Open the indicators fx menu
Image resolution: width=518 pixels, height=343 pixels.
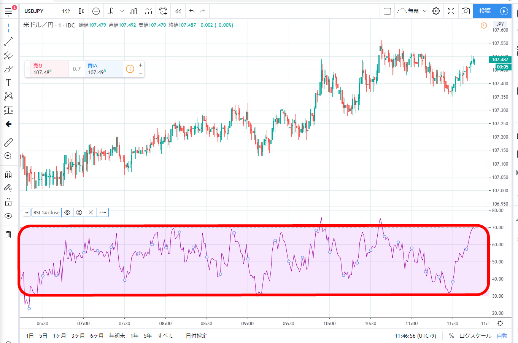click(x=111, y=11)
